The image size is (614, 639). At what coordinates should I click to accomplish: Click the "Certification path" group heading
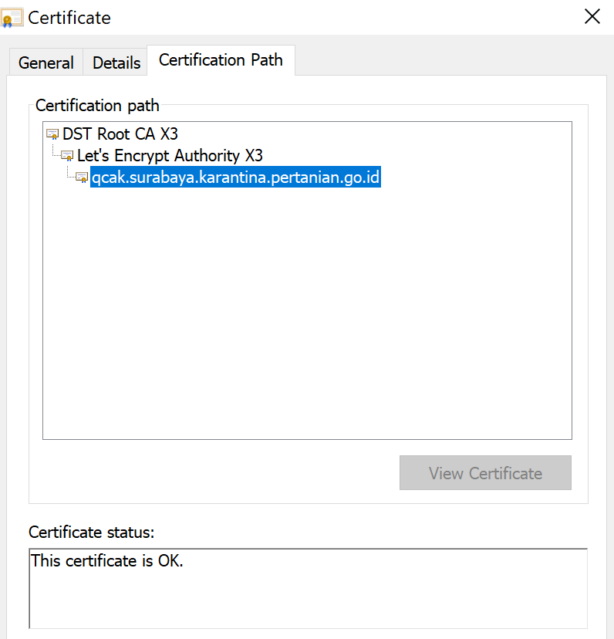tap(97, 105)
